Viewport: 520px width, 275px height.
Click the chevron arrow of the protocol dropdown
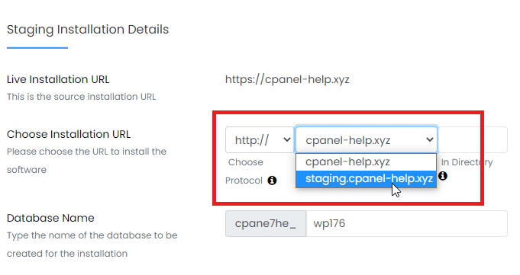pos(287,140)
